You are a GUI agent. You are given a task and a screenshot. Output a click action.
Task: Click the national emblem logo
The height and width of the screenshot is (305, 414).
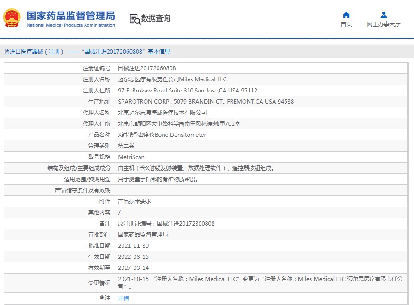click(12, 18)
